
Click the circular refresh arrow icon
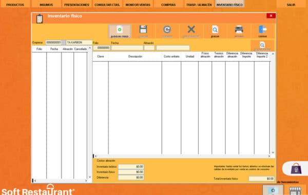pyautogui.click(x=167, y=29)
